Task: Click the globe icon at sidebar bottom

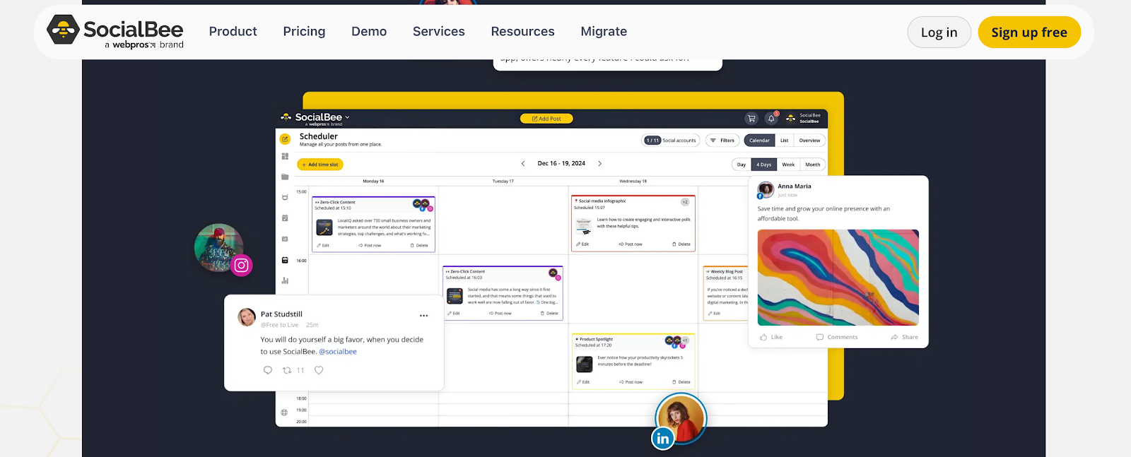Action: (x=284, y=413)
